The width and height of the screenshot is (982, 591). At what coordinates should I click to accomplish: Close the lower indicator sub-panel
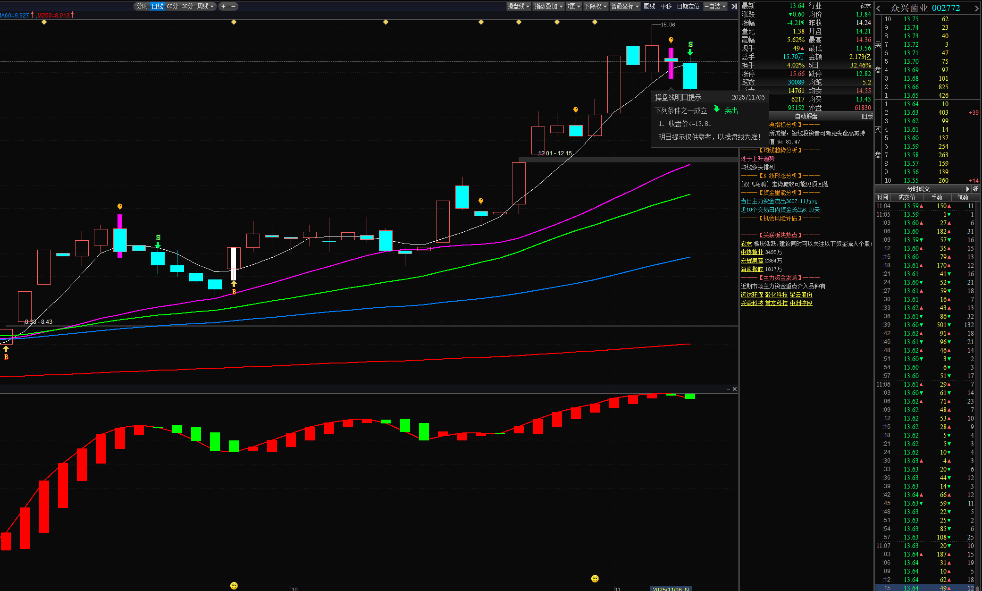735,389
